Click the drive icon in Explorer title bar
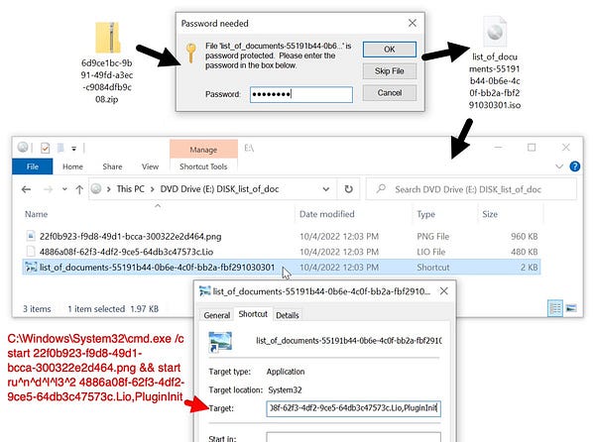Viewport: 595px width, 442px height. click(x=23, y=147)
